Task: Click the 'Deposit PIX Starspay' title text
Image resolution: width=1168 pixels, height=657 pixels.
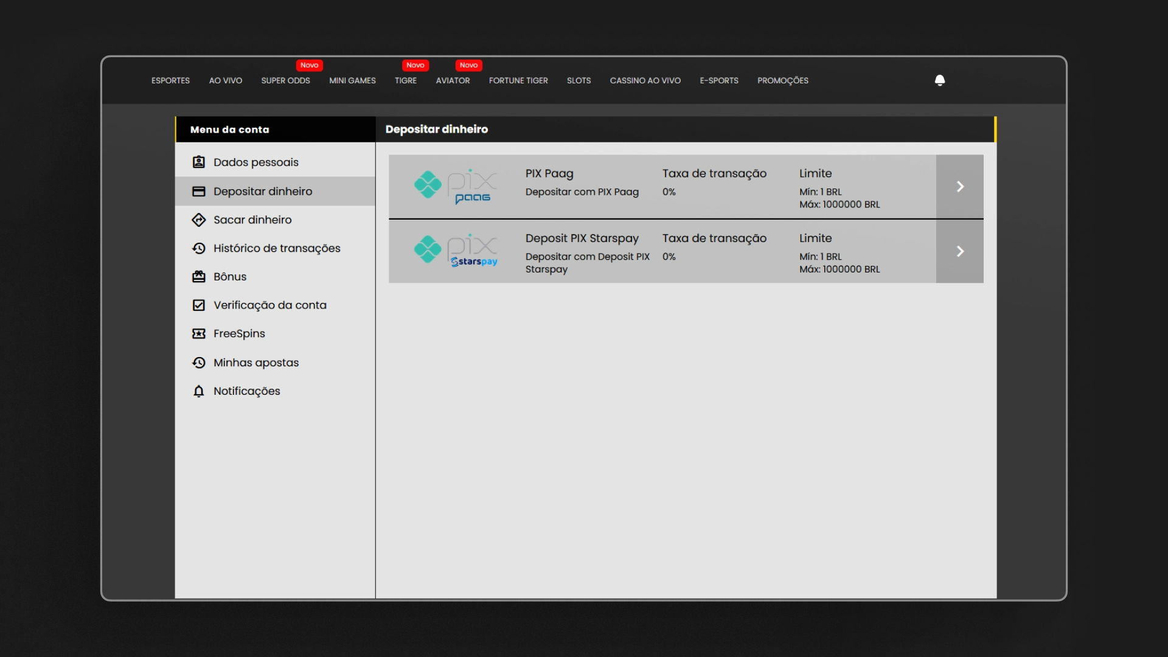Action: pyautogui.click(x=582, y=238)
